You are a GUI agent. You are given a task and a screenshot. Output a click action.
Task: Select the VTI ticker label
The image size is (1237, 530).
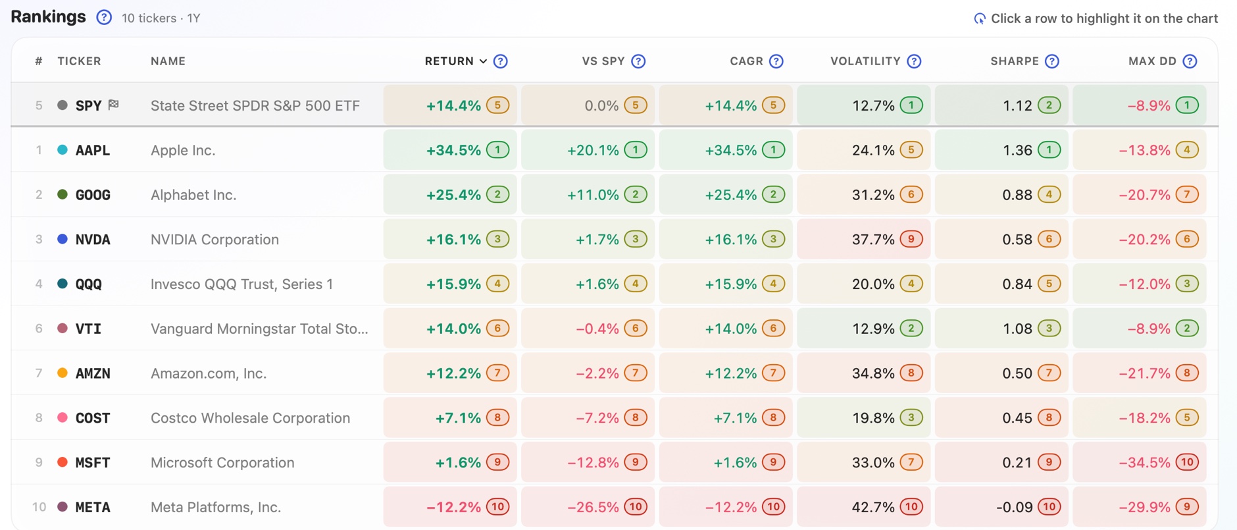(x=88, y=329)
